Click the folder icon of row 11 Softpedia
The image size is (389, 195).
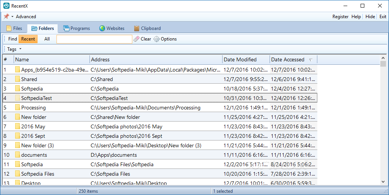point(17,164)
